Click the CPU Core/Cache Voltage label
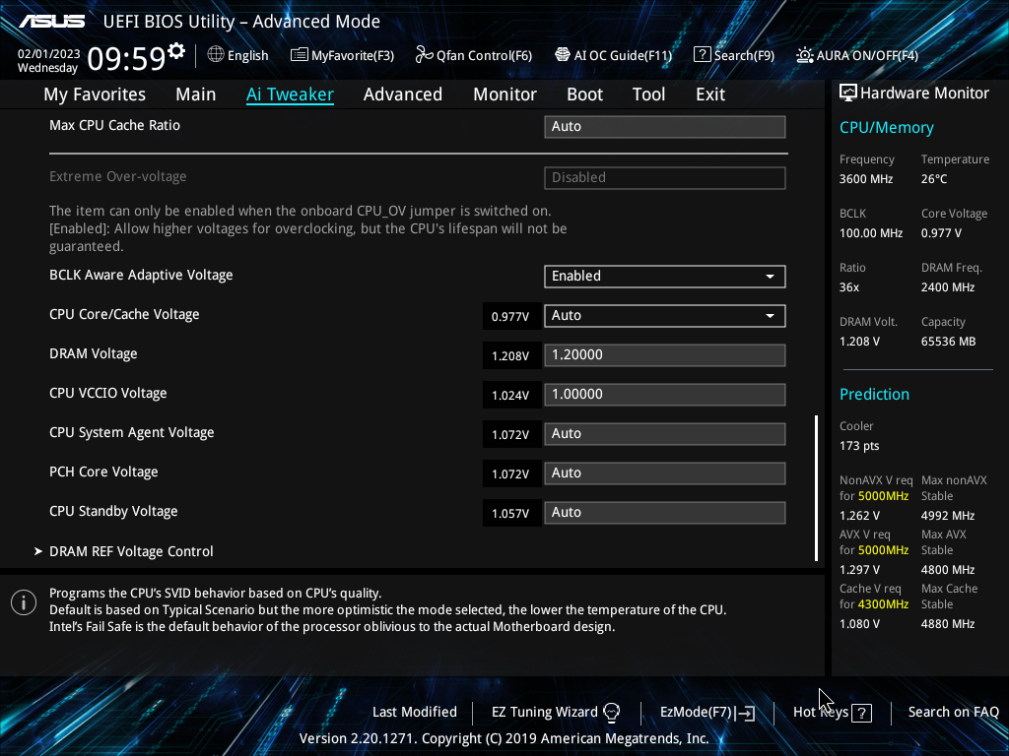Image resolution: width=1009 pixels, height=756 pixels. [x=124, y=314]
